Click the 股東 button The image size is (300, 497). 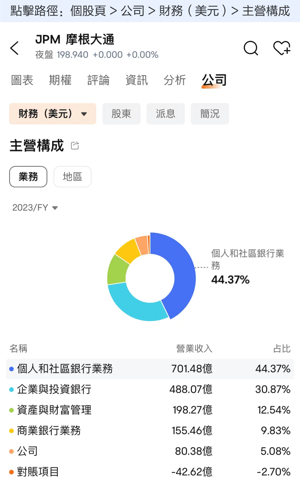click(121, 114)
